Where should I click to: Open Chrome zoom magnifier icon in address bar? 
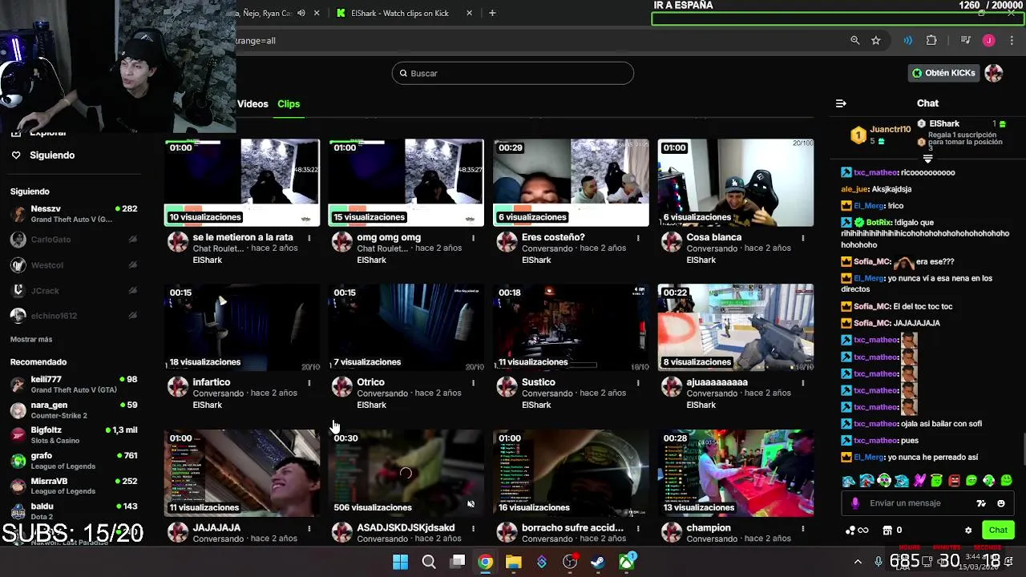click(854, 40)
